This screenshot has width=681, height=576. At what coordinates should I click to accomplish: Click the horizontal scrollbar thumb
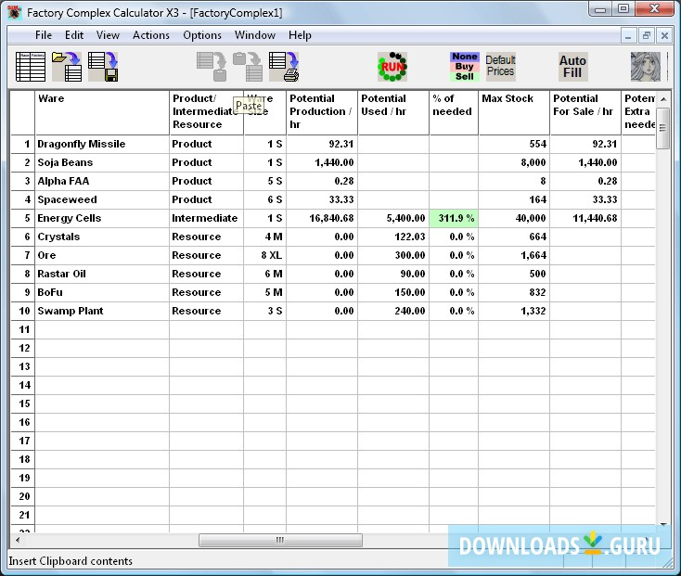click(280, 541)
